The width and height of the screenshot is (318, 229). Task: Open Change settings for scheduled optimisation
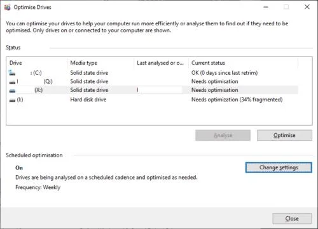point(279,167)
